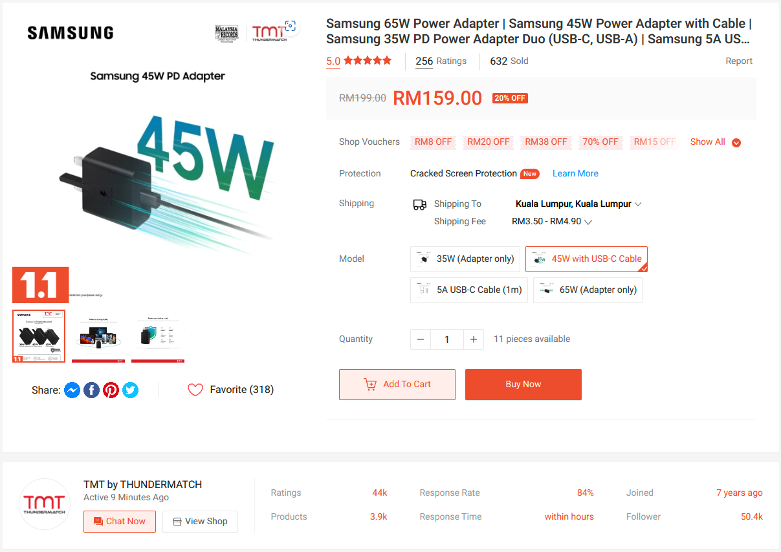Select the 65W (Adapter only) model

click(588, 290)
